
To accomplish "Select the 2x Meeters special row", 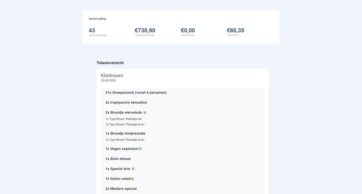I will tap(183, 189).
